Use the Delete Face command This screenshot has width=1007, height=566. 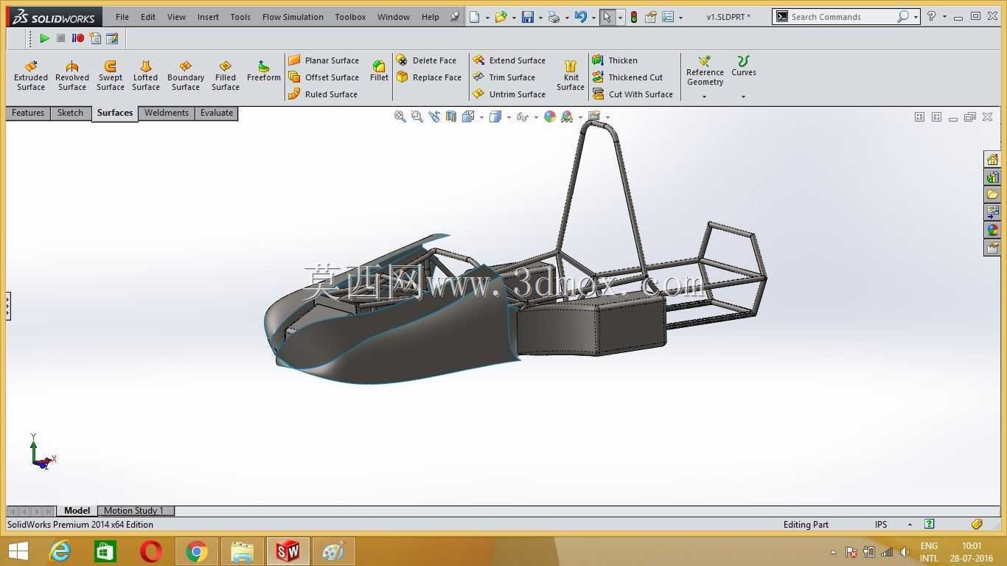coord(426,60)
